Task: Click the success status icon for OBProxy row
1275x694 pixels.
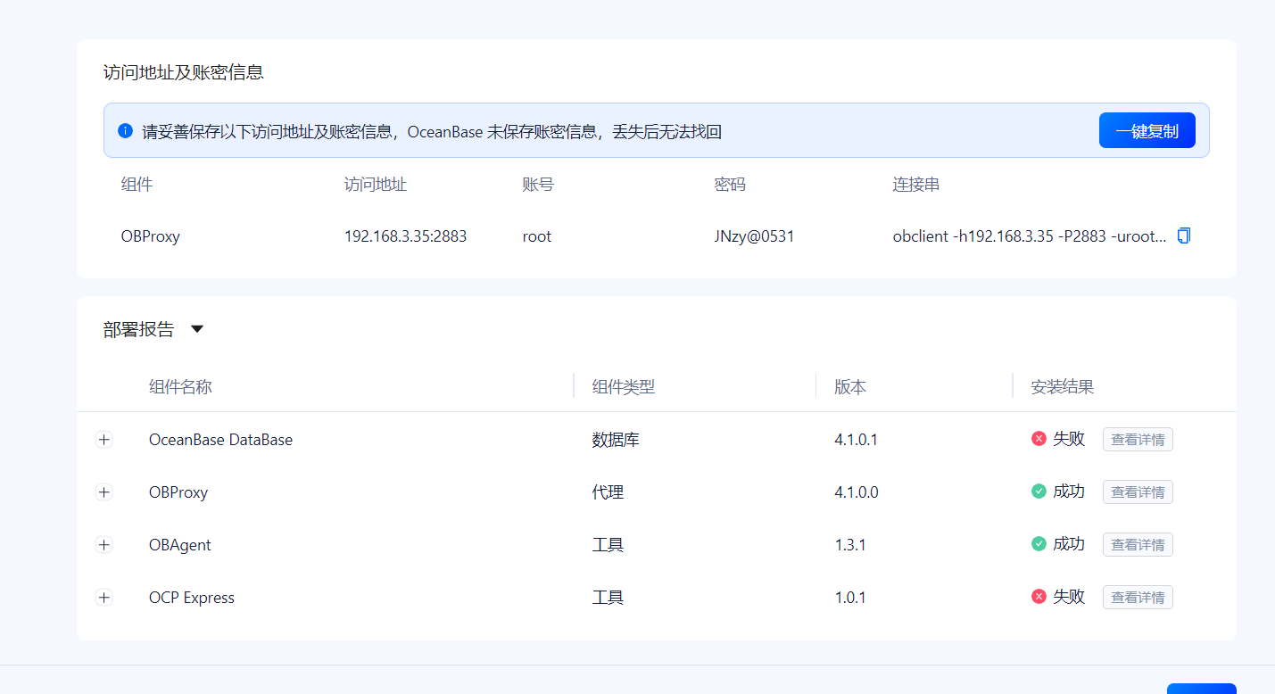Action: click(1039, 492)
